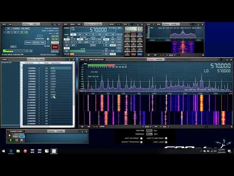Click the pause icon in recorder panel

tap(17, 140)
